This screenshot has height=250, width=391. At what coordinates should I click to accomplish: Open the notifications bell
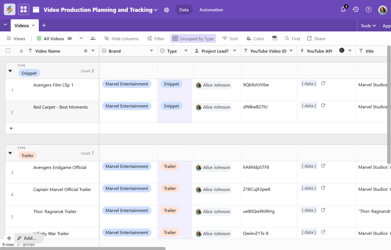[x=343, y=10]
